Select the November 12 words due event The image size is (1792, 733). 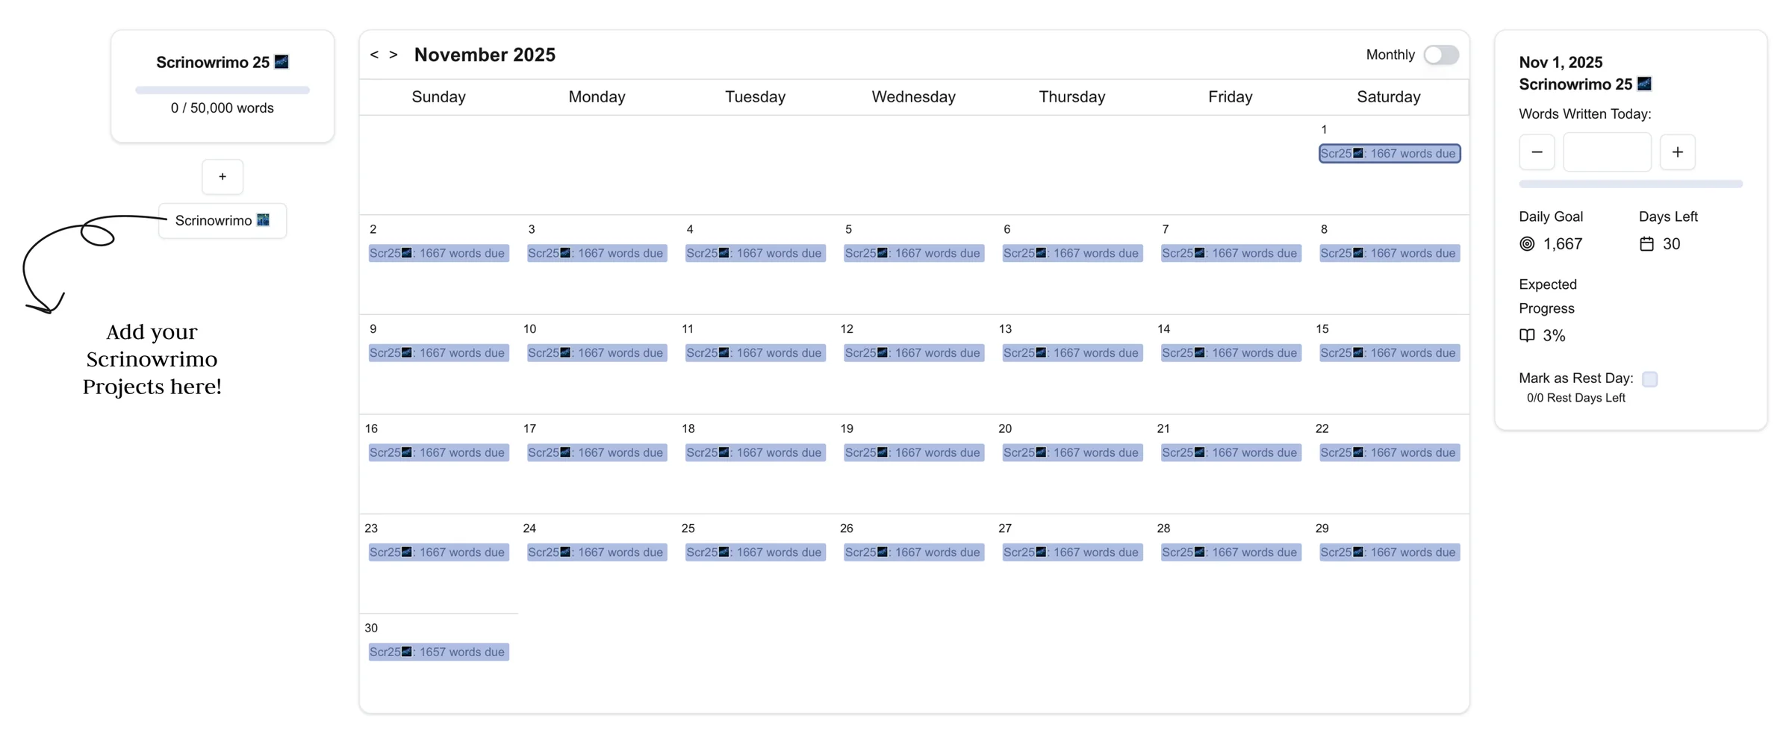[913, 353]
